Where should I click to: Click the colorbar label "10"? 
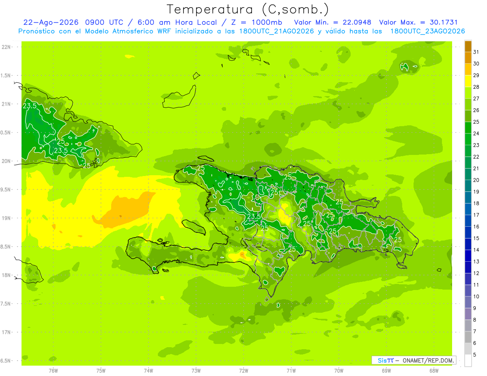click(x=476, y=297)
